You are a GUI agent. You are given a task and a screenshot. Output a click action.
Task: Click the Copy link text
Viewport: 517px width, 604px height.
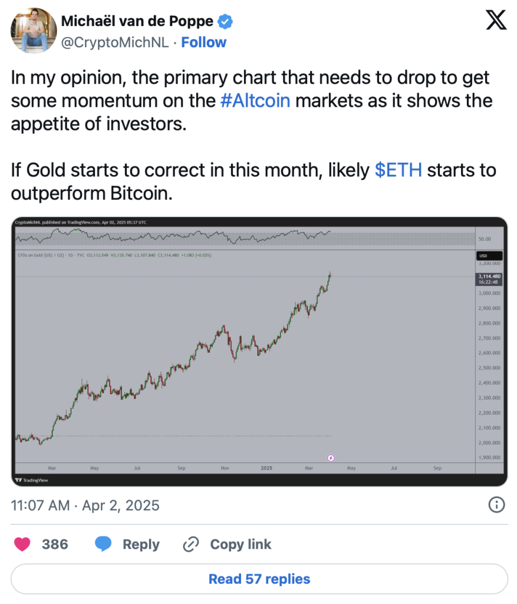click(x=241, y=544)
